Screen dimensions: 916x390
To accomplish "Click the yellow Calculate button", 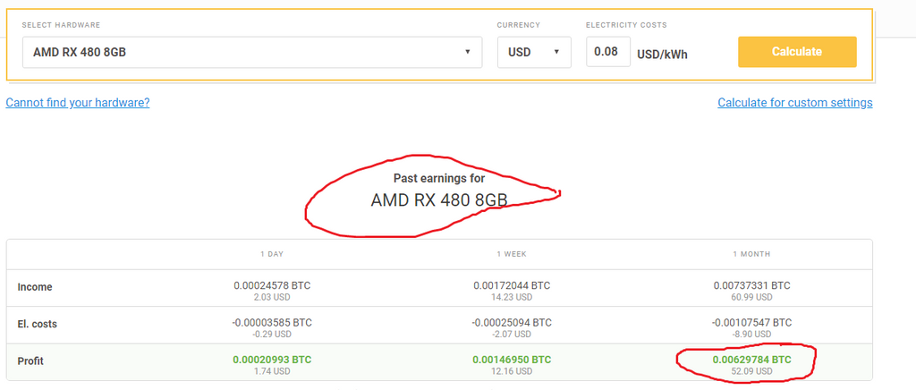I will point(797,51).
